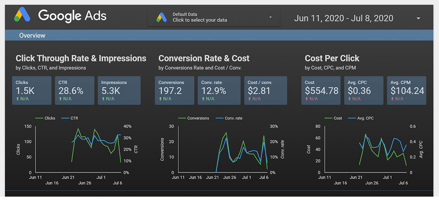Click the 'Conv. rate' right axis label
Screen dimensions: 439x201
click(x=282, y=149)
